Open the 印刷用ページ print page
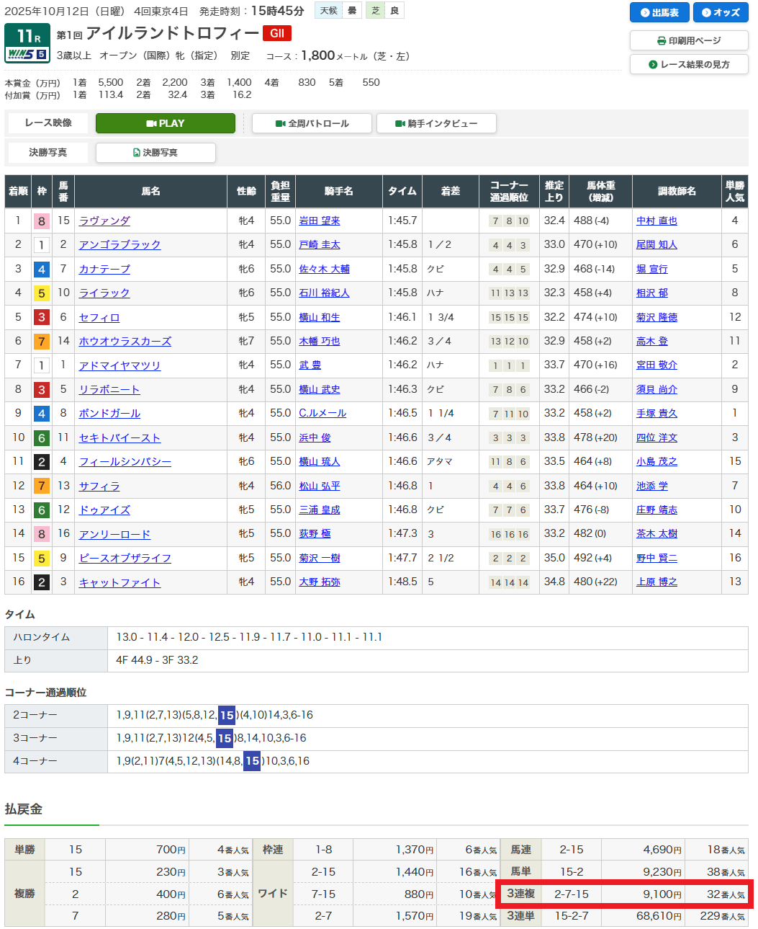 [x=689, y=40]
